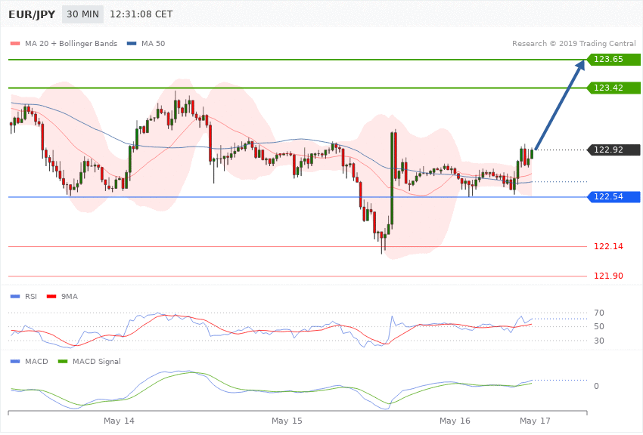Click Research © 2019 Trading Central credit

(573, 43)
